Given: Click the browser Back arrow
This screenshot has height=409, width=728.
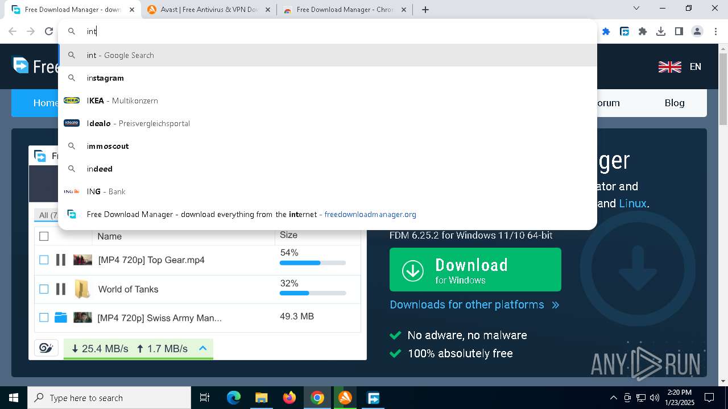Looking at the screenshot, I should (x=13, y=31).
